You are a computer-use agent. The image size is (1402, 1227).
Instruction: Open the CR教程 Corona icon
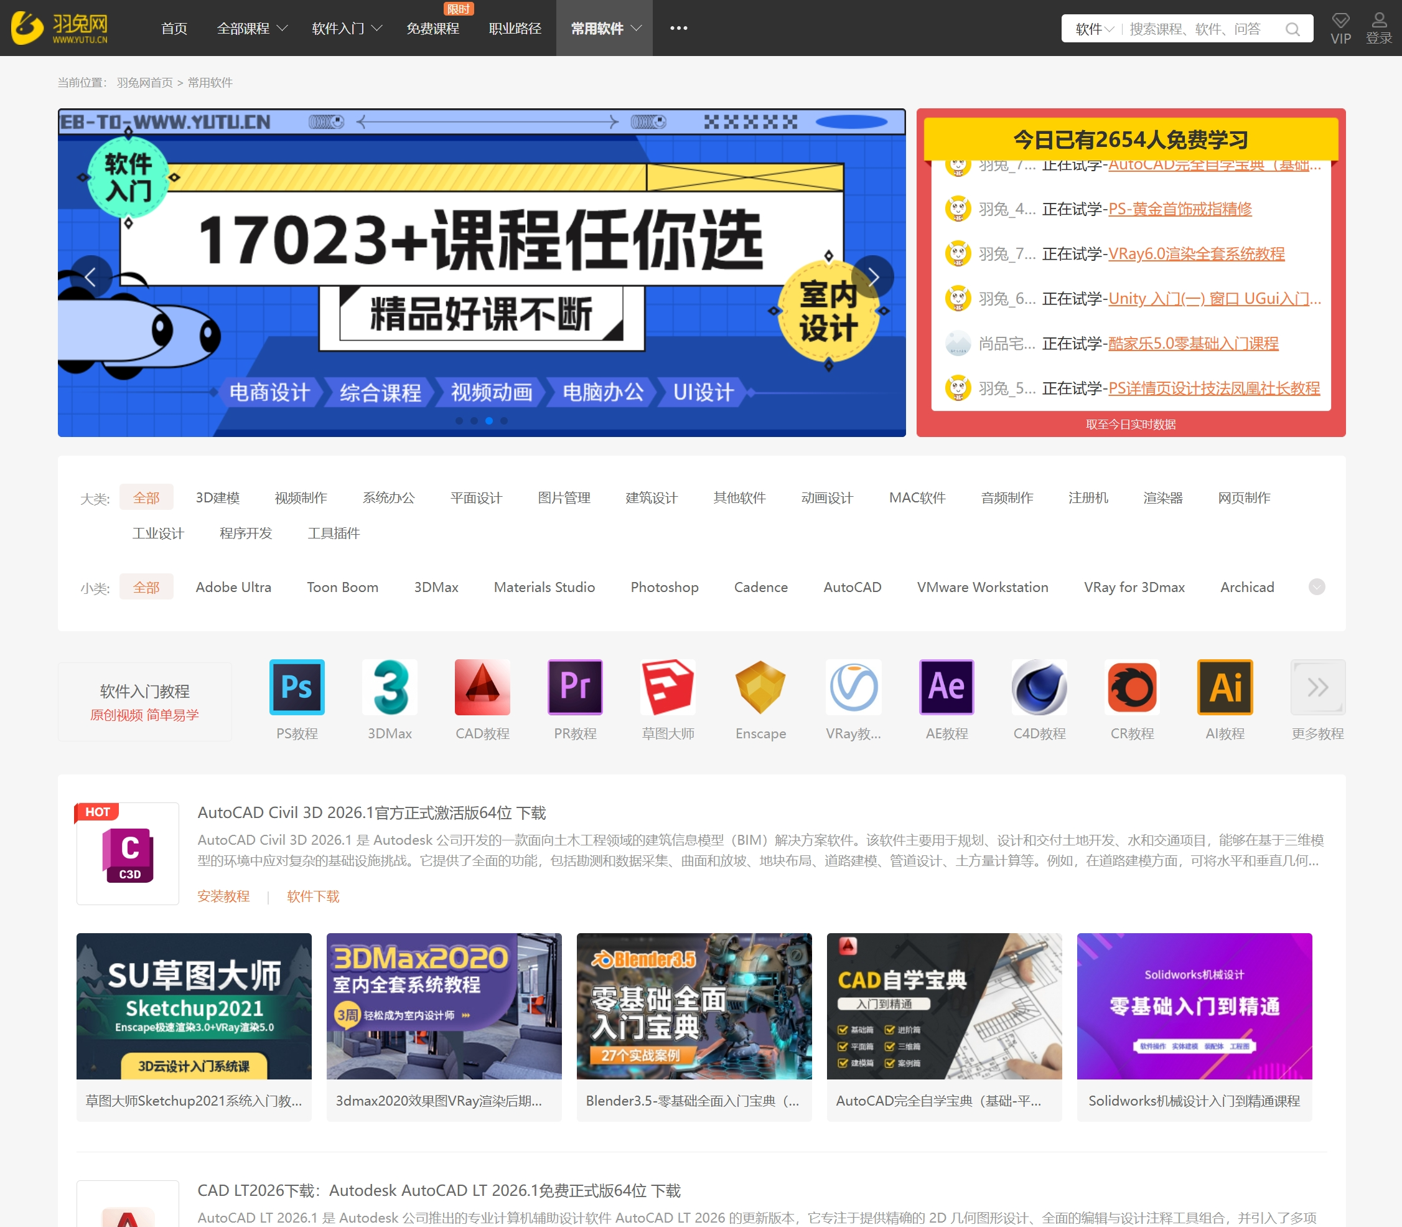pyautogui.click(x=1131, y=687)
